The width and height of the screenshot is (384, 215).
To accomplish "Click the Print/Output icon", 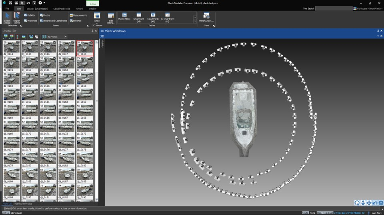I will click(x=206, y=18).
